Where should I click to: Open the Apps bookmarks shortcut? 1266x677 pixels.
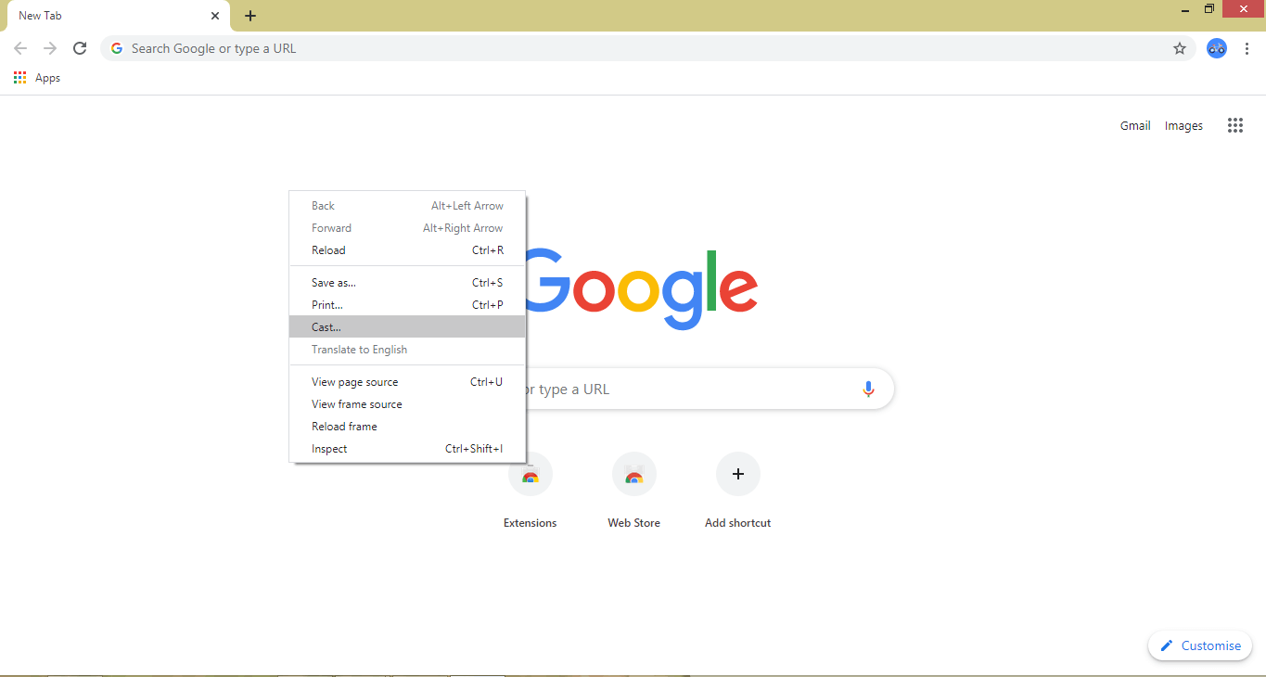(37, 78)
